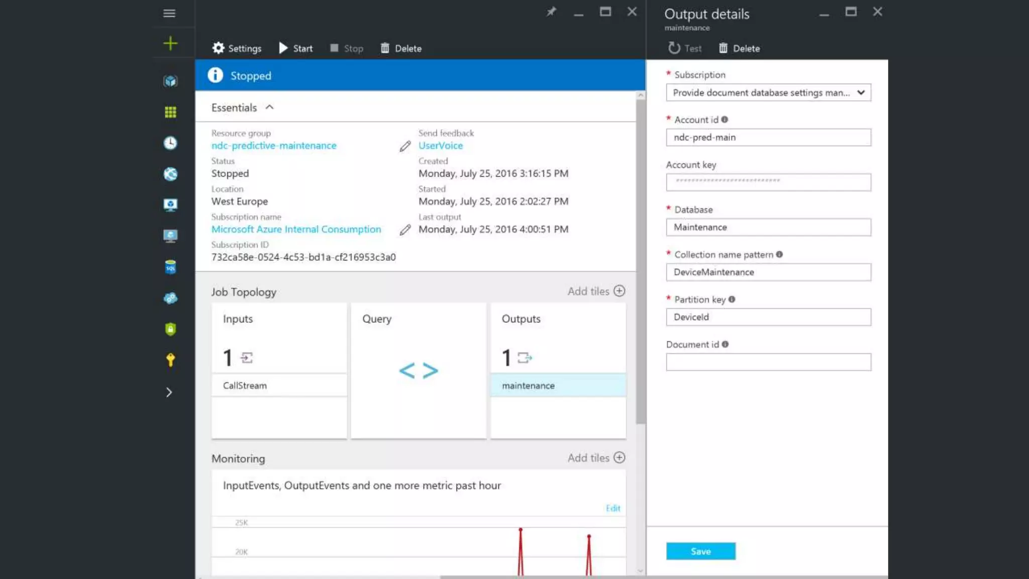Screen dimensions: 1029x579
Task: Open the green shield security icon
Action: 170,329
